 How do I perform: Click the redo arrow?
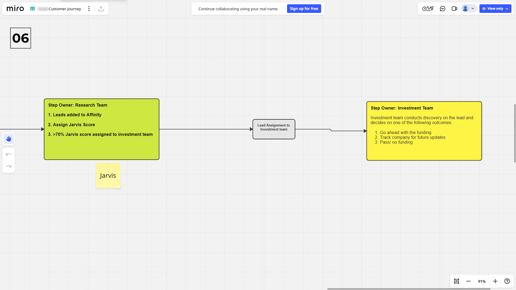[x=9, y=166]
